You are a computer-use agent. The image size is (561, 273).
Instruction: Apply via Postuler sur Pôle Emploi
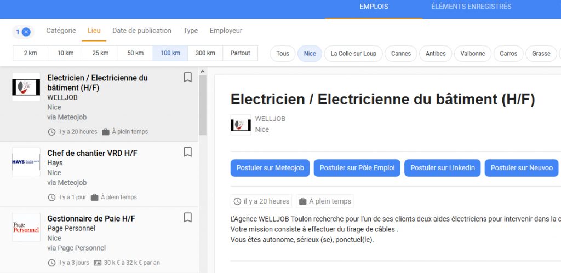[x=357, y=168]
